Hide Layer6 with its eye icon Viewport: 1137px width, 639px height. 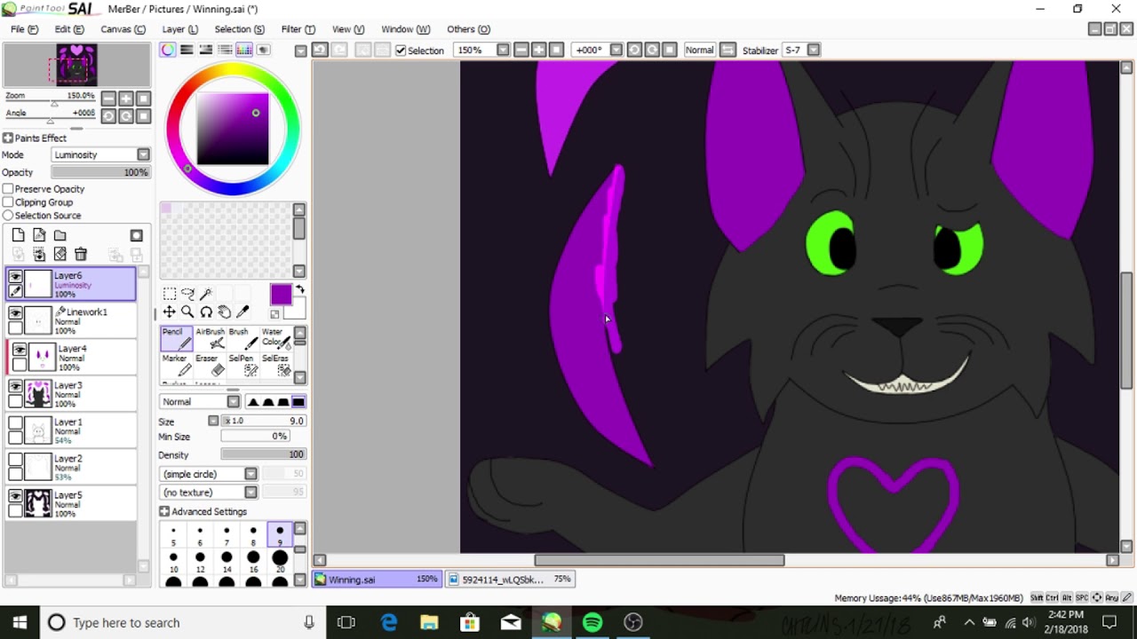(x=15, y=277)
